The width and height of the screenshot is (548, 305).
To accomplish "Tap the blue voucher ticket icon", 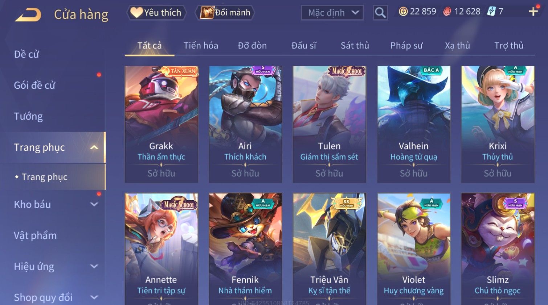I will pos(491,12).
